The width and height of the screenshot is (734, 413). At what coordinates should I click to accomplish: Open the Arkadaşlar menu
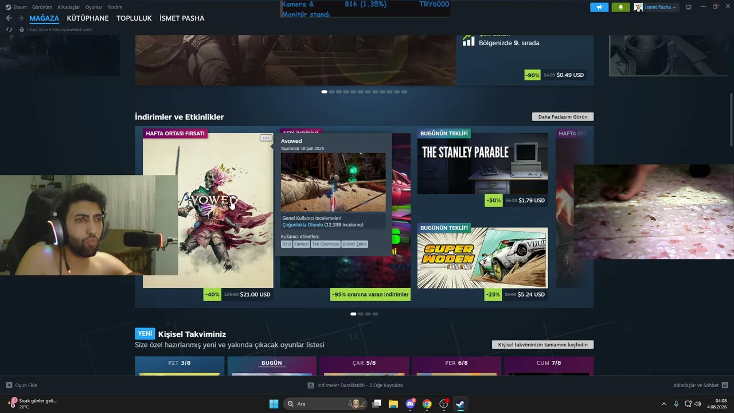coord(69,7)
